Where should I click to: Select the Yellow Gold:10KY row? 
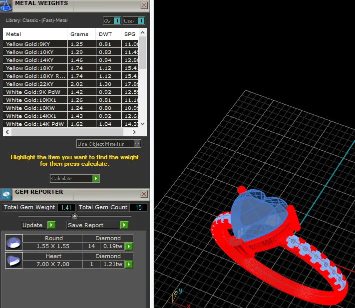70,52
